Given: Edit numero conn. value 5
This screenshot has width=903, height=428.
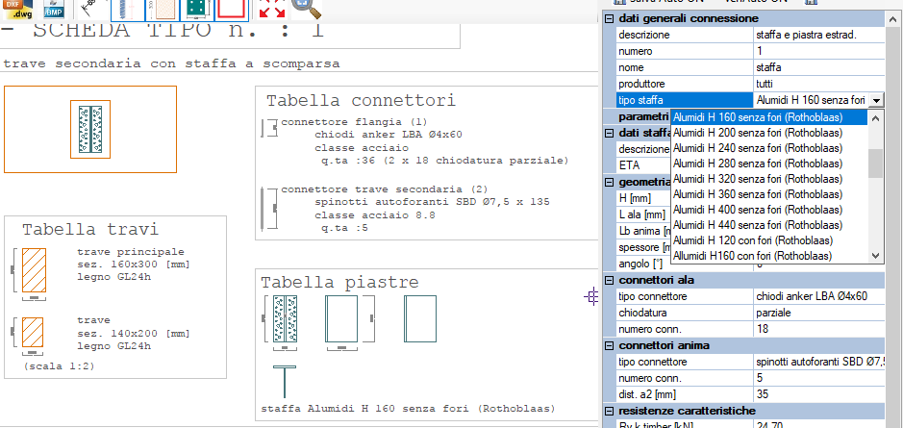Looking at the screenshot, I should 819,378.
